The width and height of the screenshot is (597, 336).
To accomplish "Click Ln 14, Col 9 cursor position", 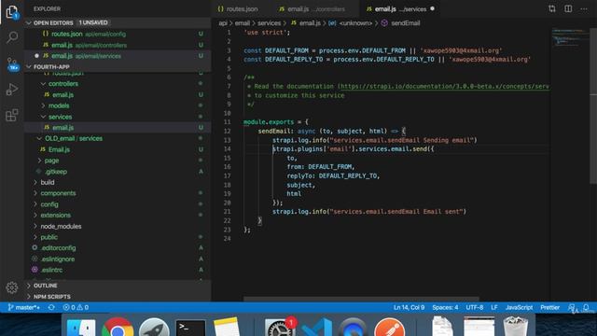I will coord(409,307).
